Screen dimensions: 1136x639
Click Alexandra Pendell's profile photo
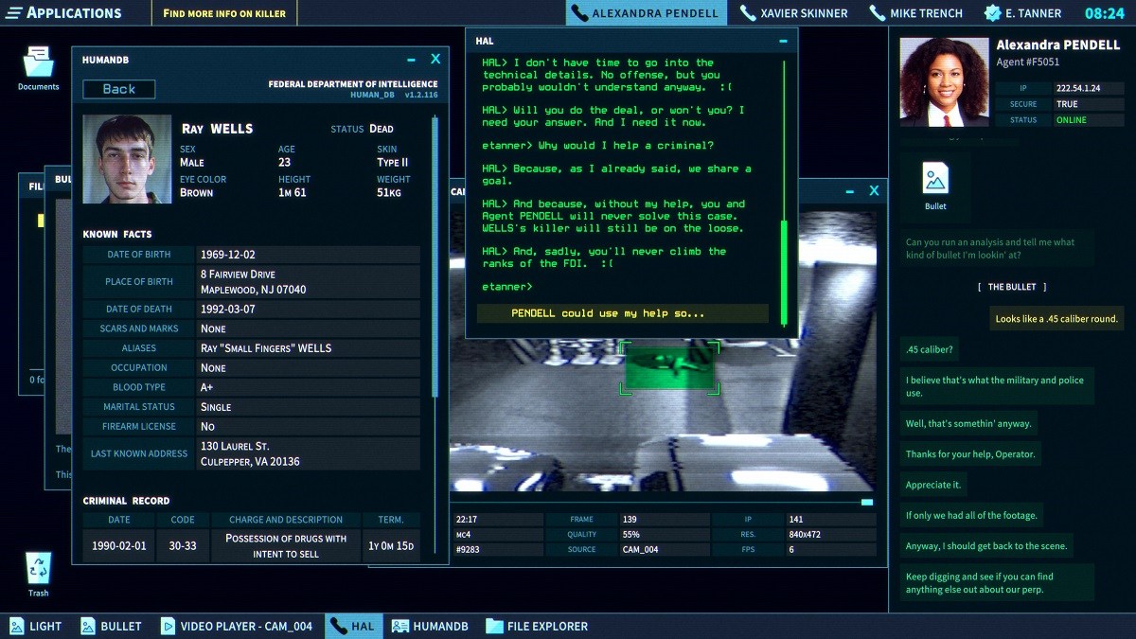(x=944, y=82)
